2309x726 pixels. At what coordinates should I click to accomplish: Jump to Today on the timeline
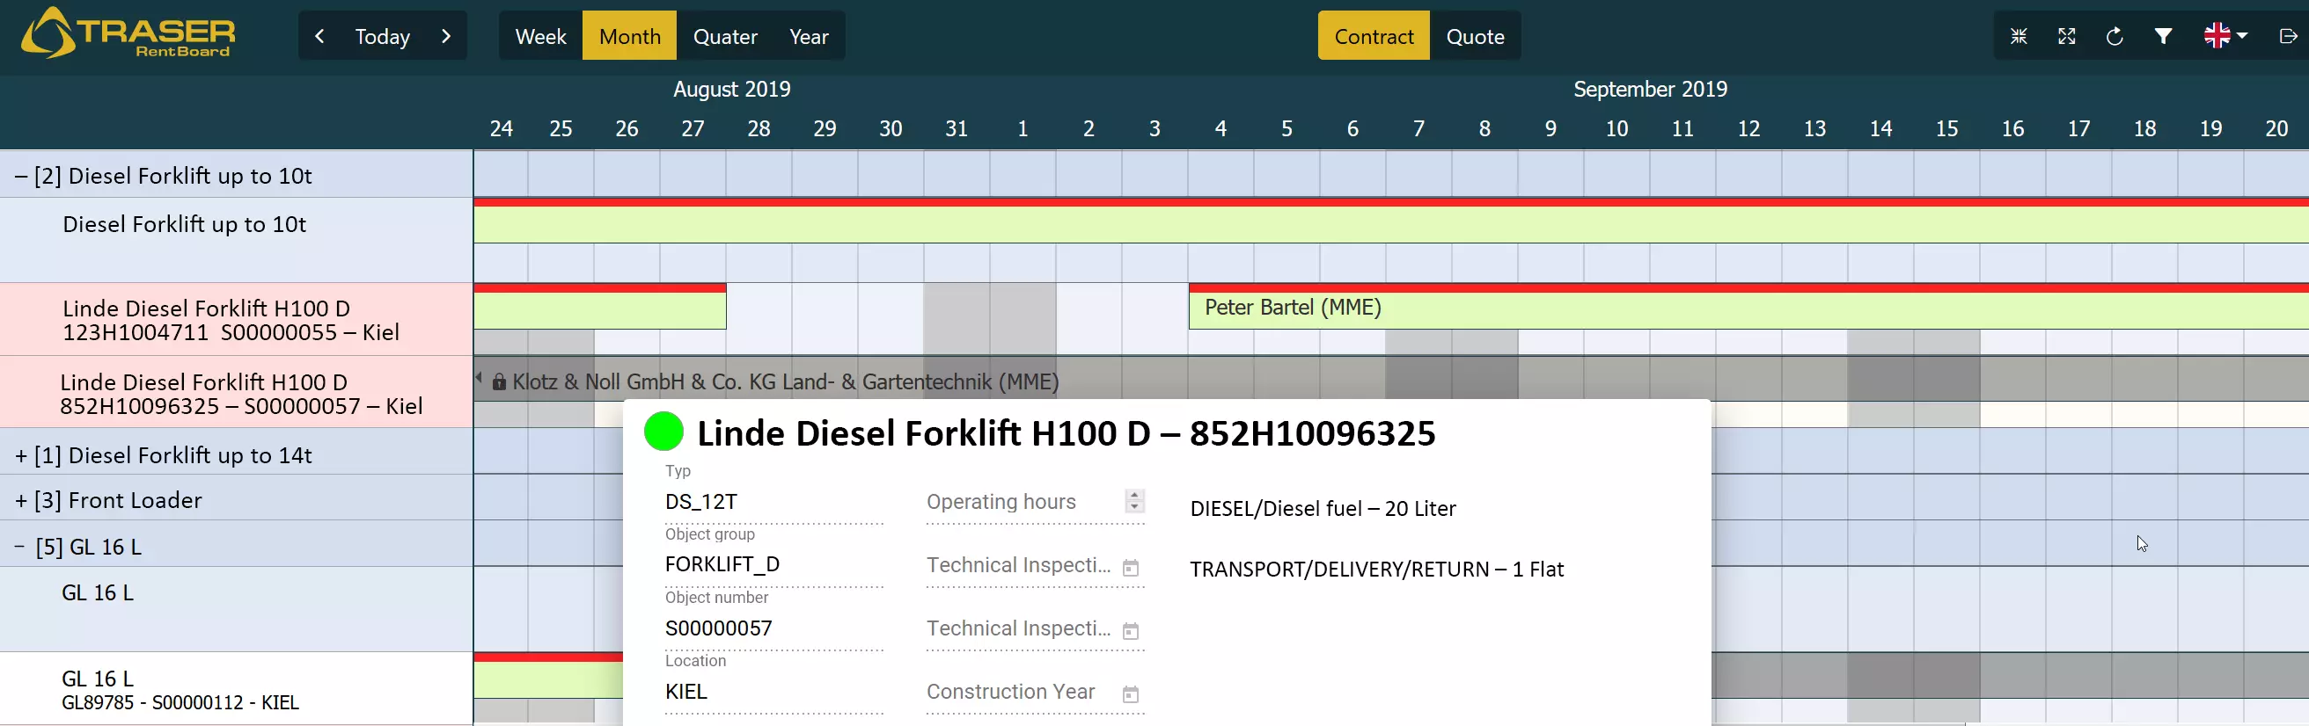pos(383,37)
